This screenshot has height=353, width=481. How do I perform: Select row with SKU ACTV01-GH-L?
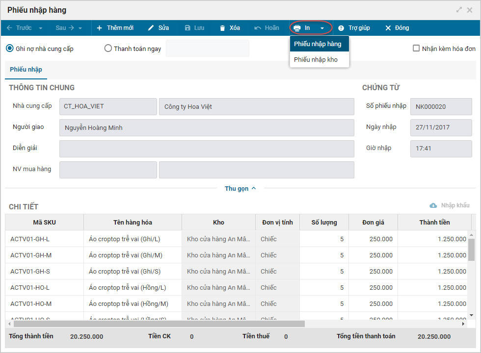pos(237,239)
